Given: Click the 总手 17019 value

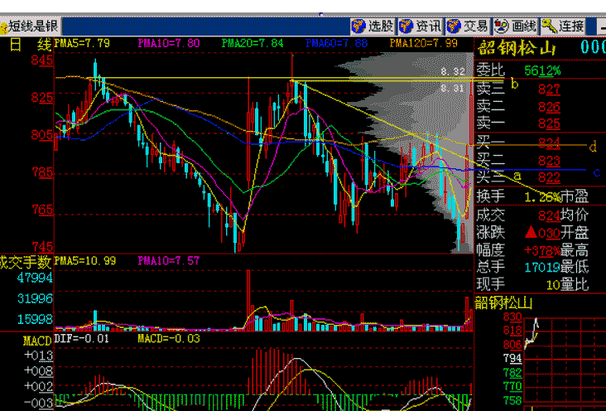Looking at the screenshot, I should pos(542,267).
